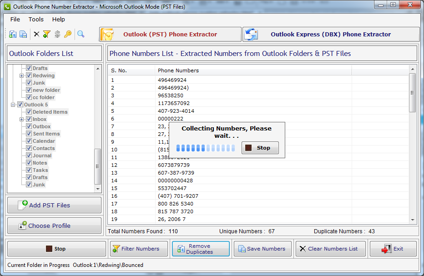Click phone list scrollbar down arrow
Image resolution: width=424 pixels, height=276 pixels.
[x=413, y=220]
